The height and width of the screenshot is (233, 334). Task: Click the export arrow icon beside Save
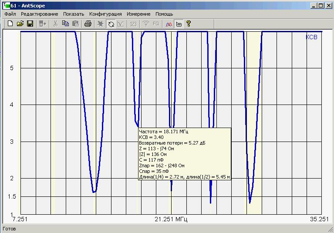[43, 24]
